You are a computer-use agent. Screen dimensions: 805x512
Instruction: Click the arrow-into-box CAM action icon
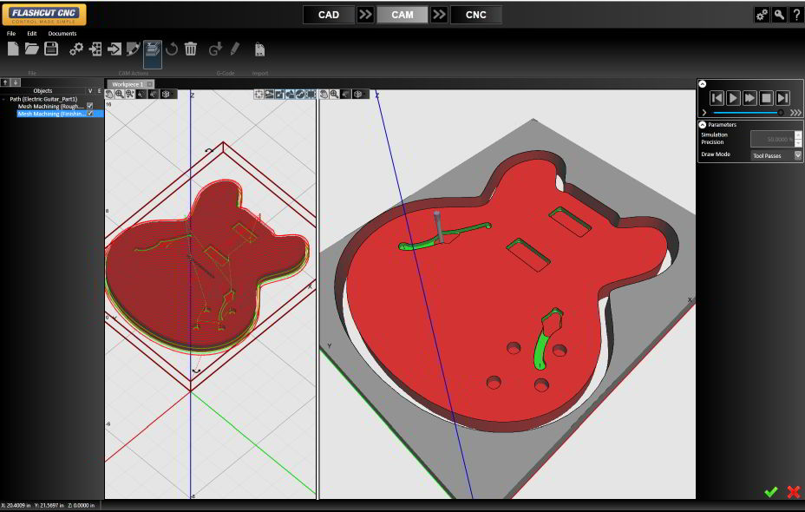[x=114, y=49]
